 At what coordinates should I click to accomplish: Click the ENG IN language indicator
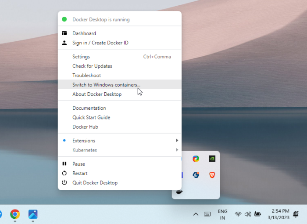point(223,215)
